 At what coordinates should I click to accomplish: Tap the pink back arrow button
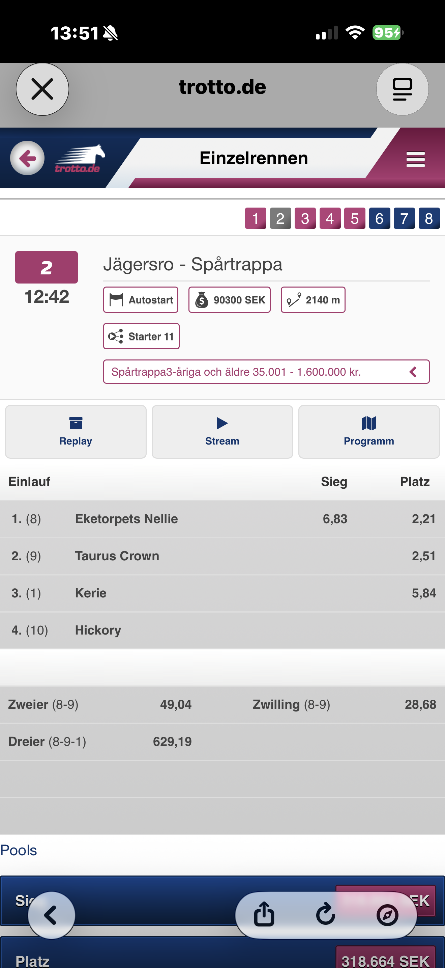tap(27, 158)
